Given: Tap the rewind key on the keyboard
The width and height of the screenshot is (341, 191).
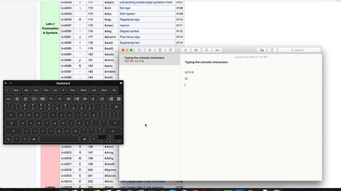Looking at the screenshot, I should pos(68,99).
